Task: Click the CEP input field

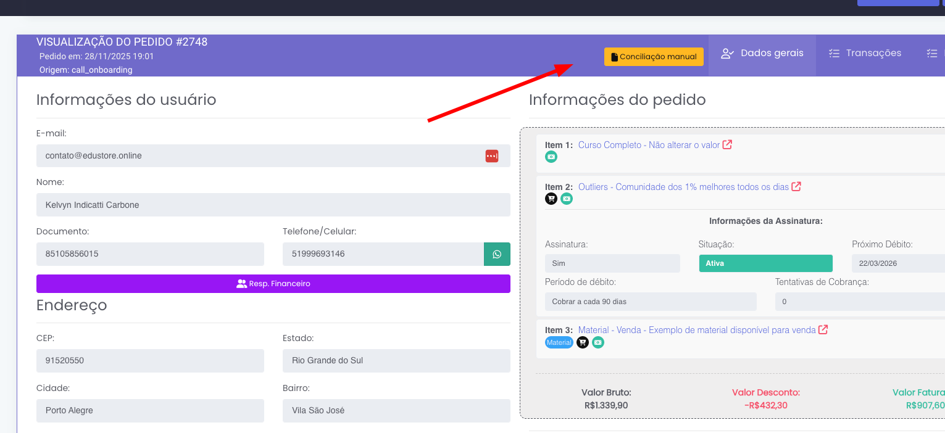Action: click(150, 360)
